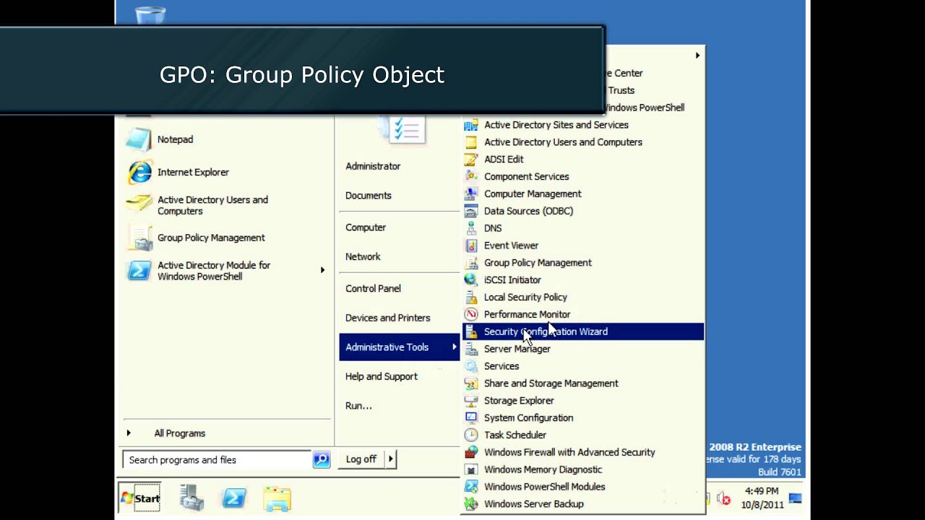This screenshot has height=520, width=925.
Task: Click Local Security Policy icon
Action: coord(471,297)
